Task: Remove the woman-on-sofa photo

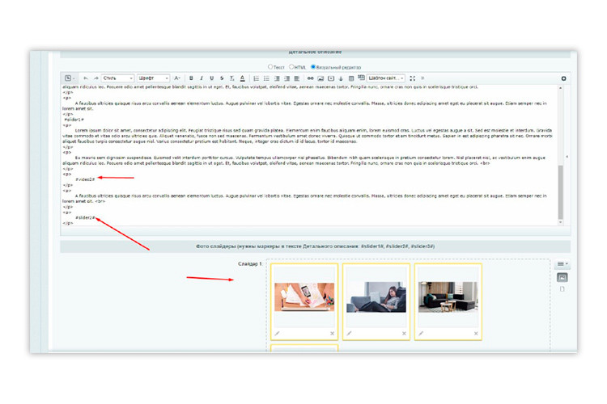Action: [x=404, y=333]
